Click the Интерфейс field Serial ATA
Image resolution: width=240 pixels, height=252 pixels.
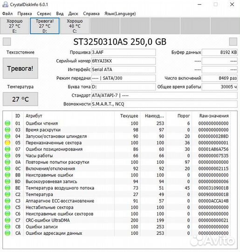coord(123,70)
